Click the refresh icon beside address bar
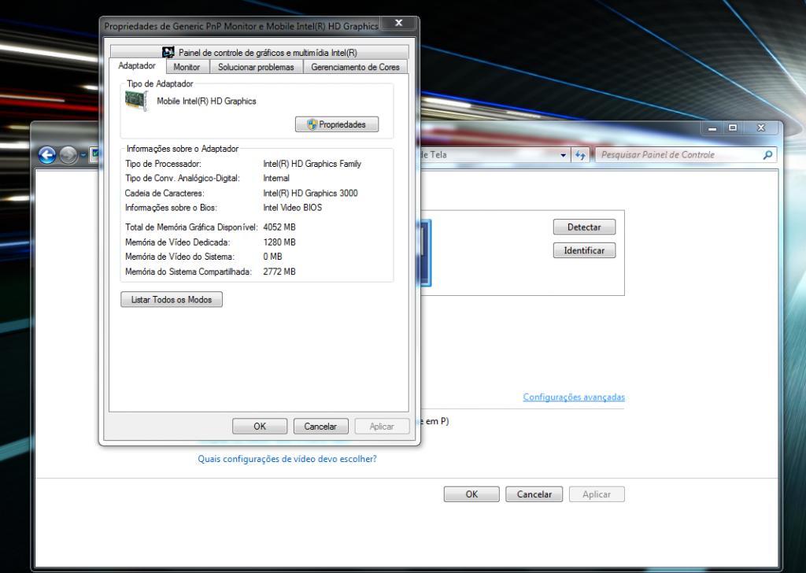The width and height of the screenshot is (806, 573). tap(580, 155)
